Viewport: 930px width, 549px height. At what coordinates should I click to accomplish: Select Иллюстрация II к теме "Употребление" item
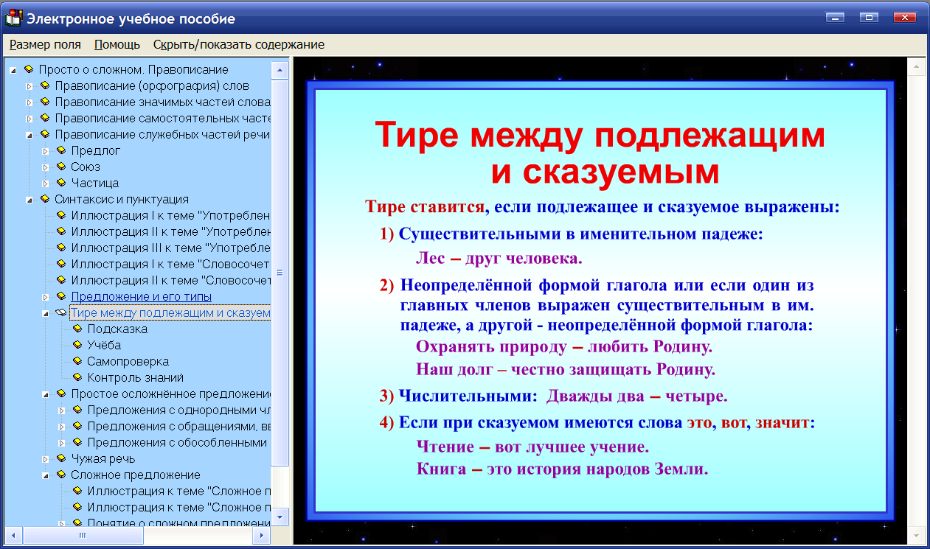pyautogui.click(x=170, y=232)
